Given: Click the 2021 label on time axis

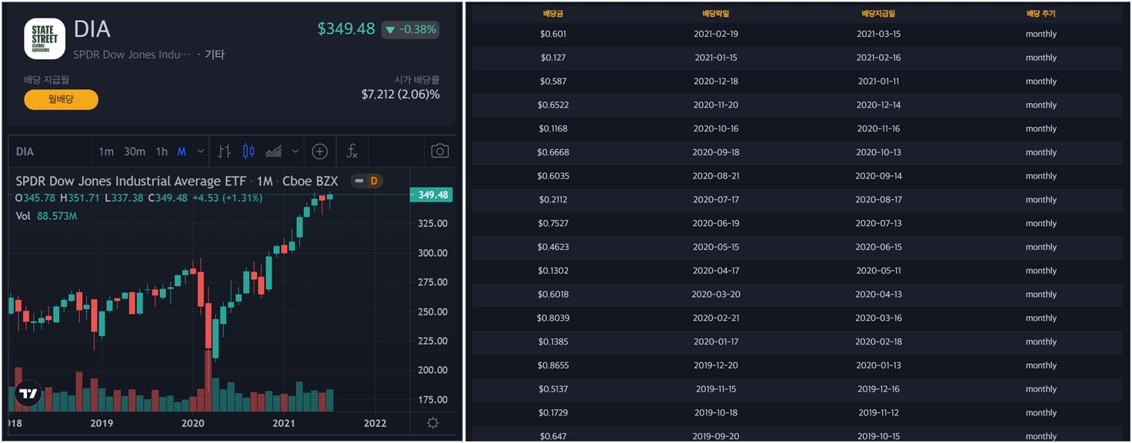Looking at the screenshot, I should tap(284, 423).
